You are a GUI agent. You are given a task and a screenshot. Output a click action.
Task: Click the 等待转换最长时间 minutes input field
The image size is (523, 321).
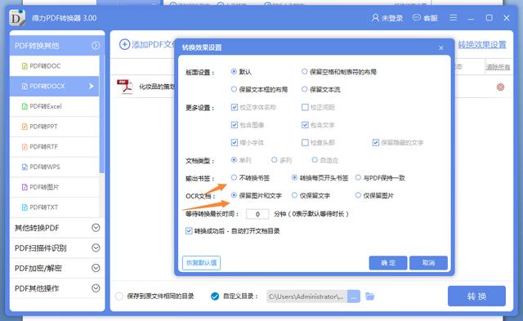[x=257, y=214]
